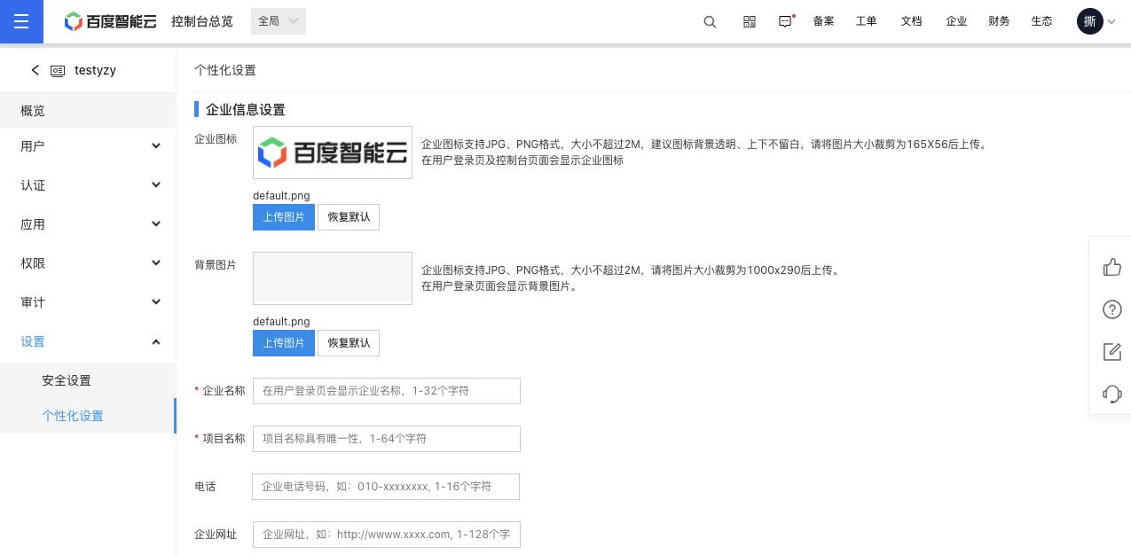
Task: Click 恢复默认 for the background image
Action: (x=349, y=343)
